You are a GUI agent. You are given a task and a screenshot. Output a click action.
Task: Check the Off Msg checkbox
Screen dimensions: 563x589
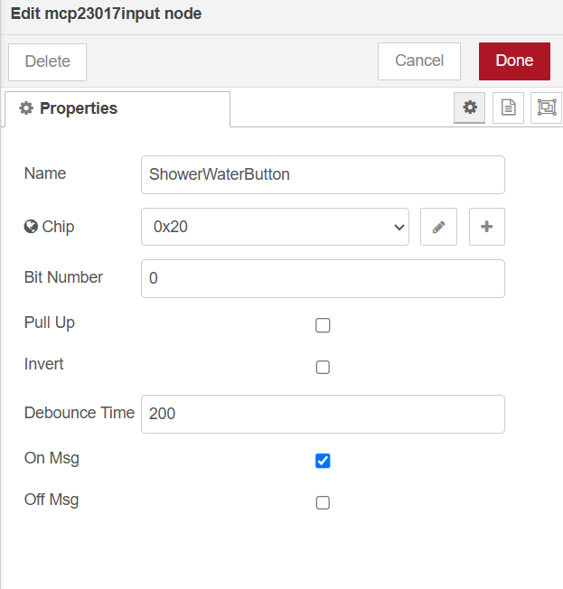(x=323, y=502)
